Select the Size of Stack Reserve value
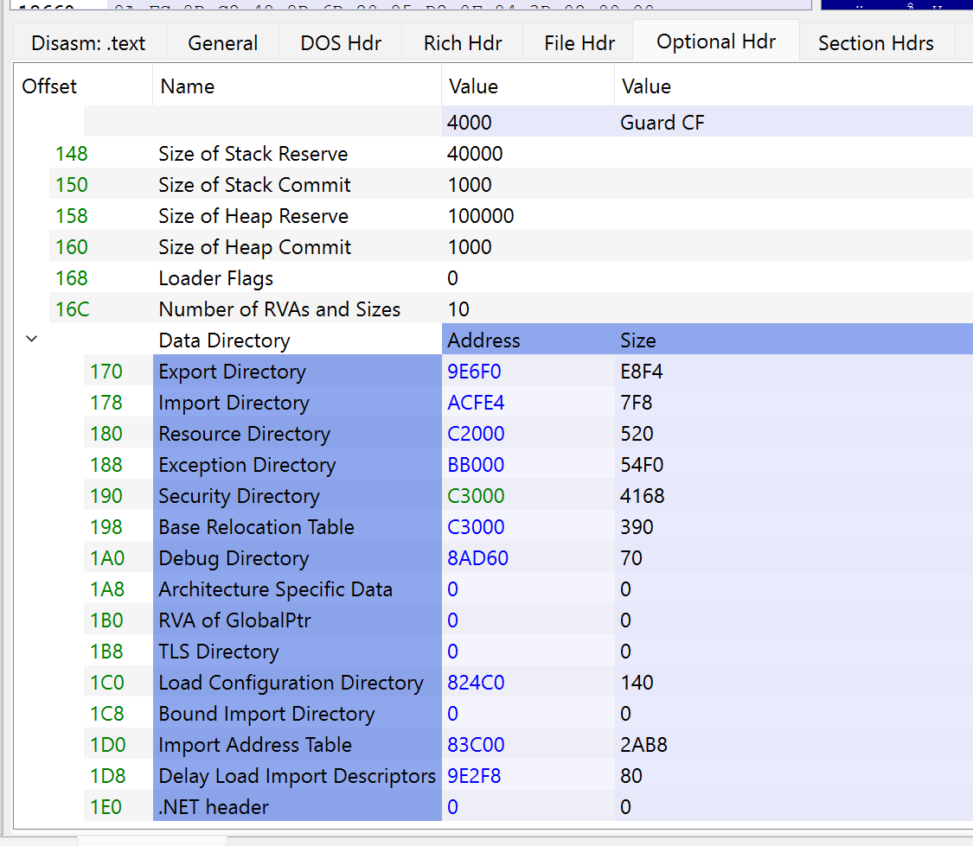Screen dimensions: 973x846 [x=475, y=154]
